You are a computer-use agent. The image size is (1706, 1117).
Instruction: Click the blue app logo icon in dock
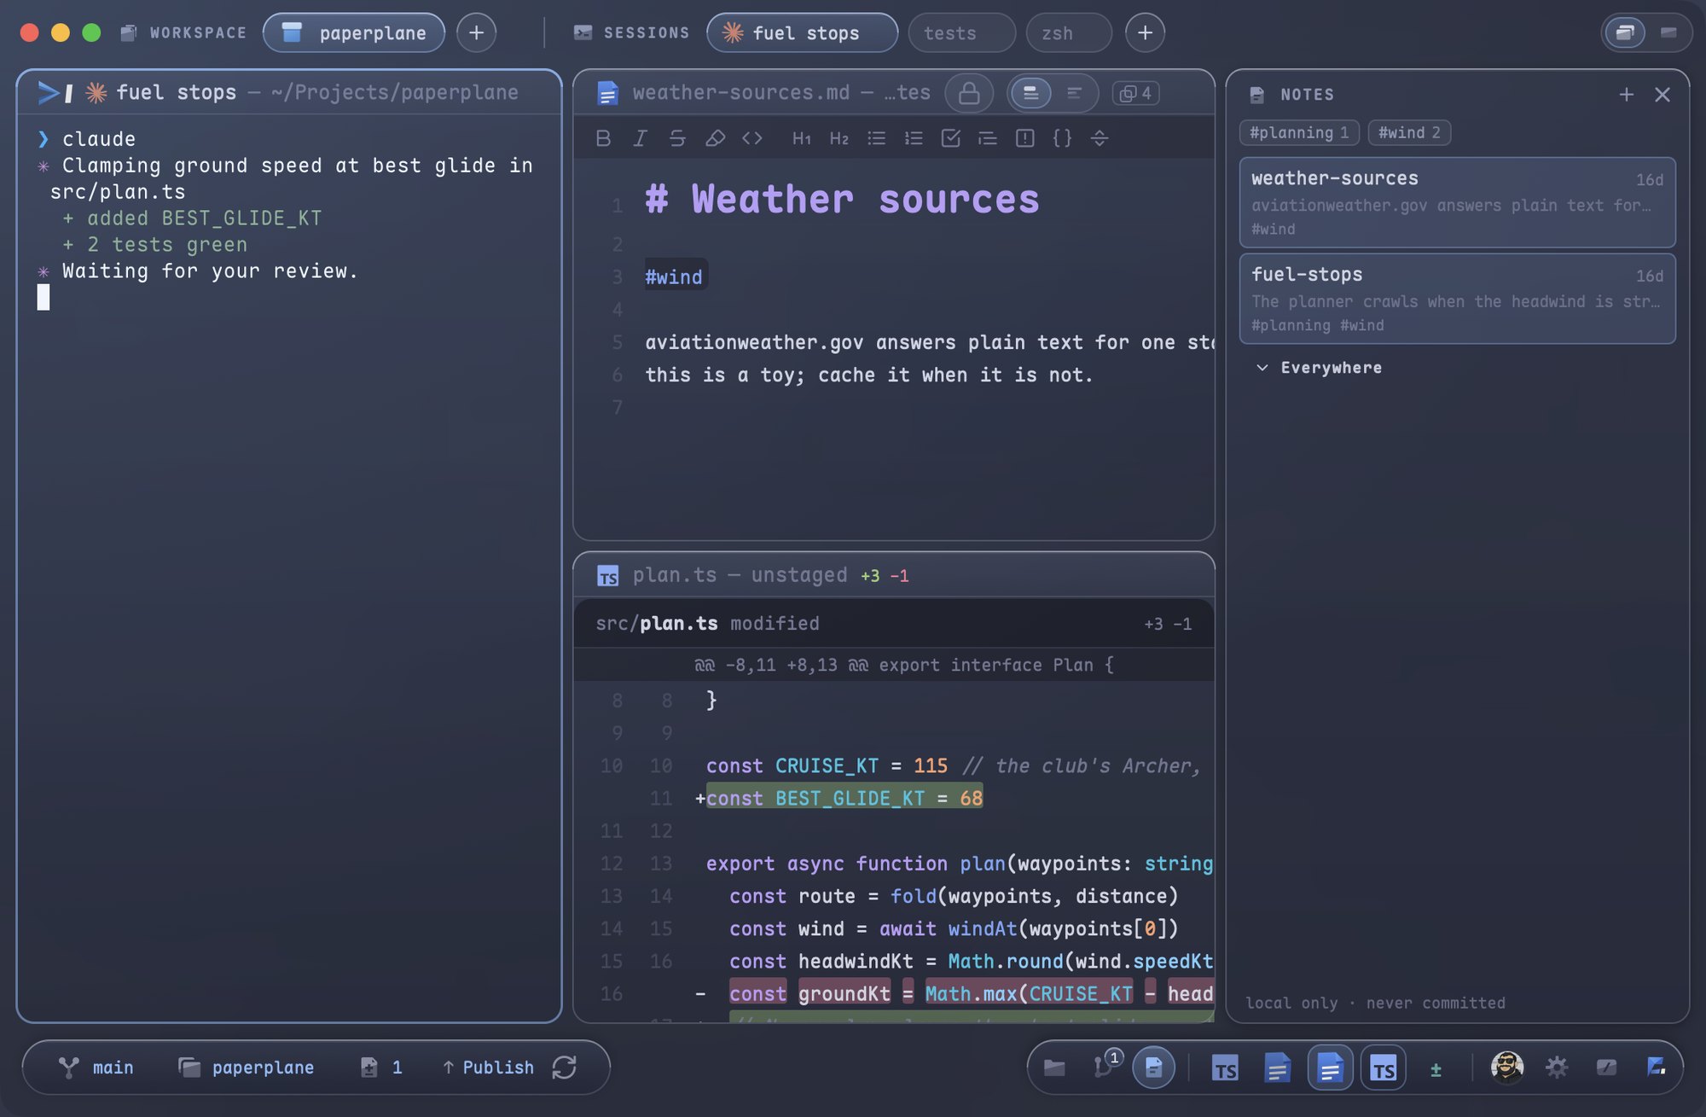point(1656,1067)
